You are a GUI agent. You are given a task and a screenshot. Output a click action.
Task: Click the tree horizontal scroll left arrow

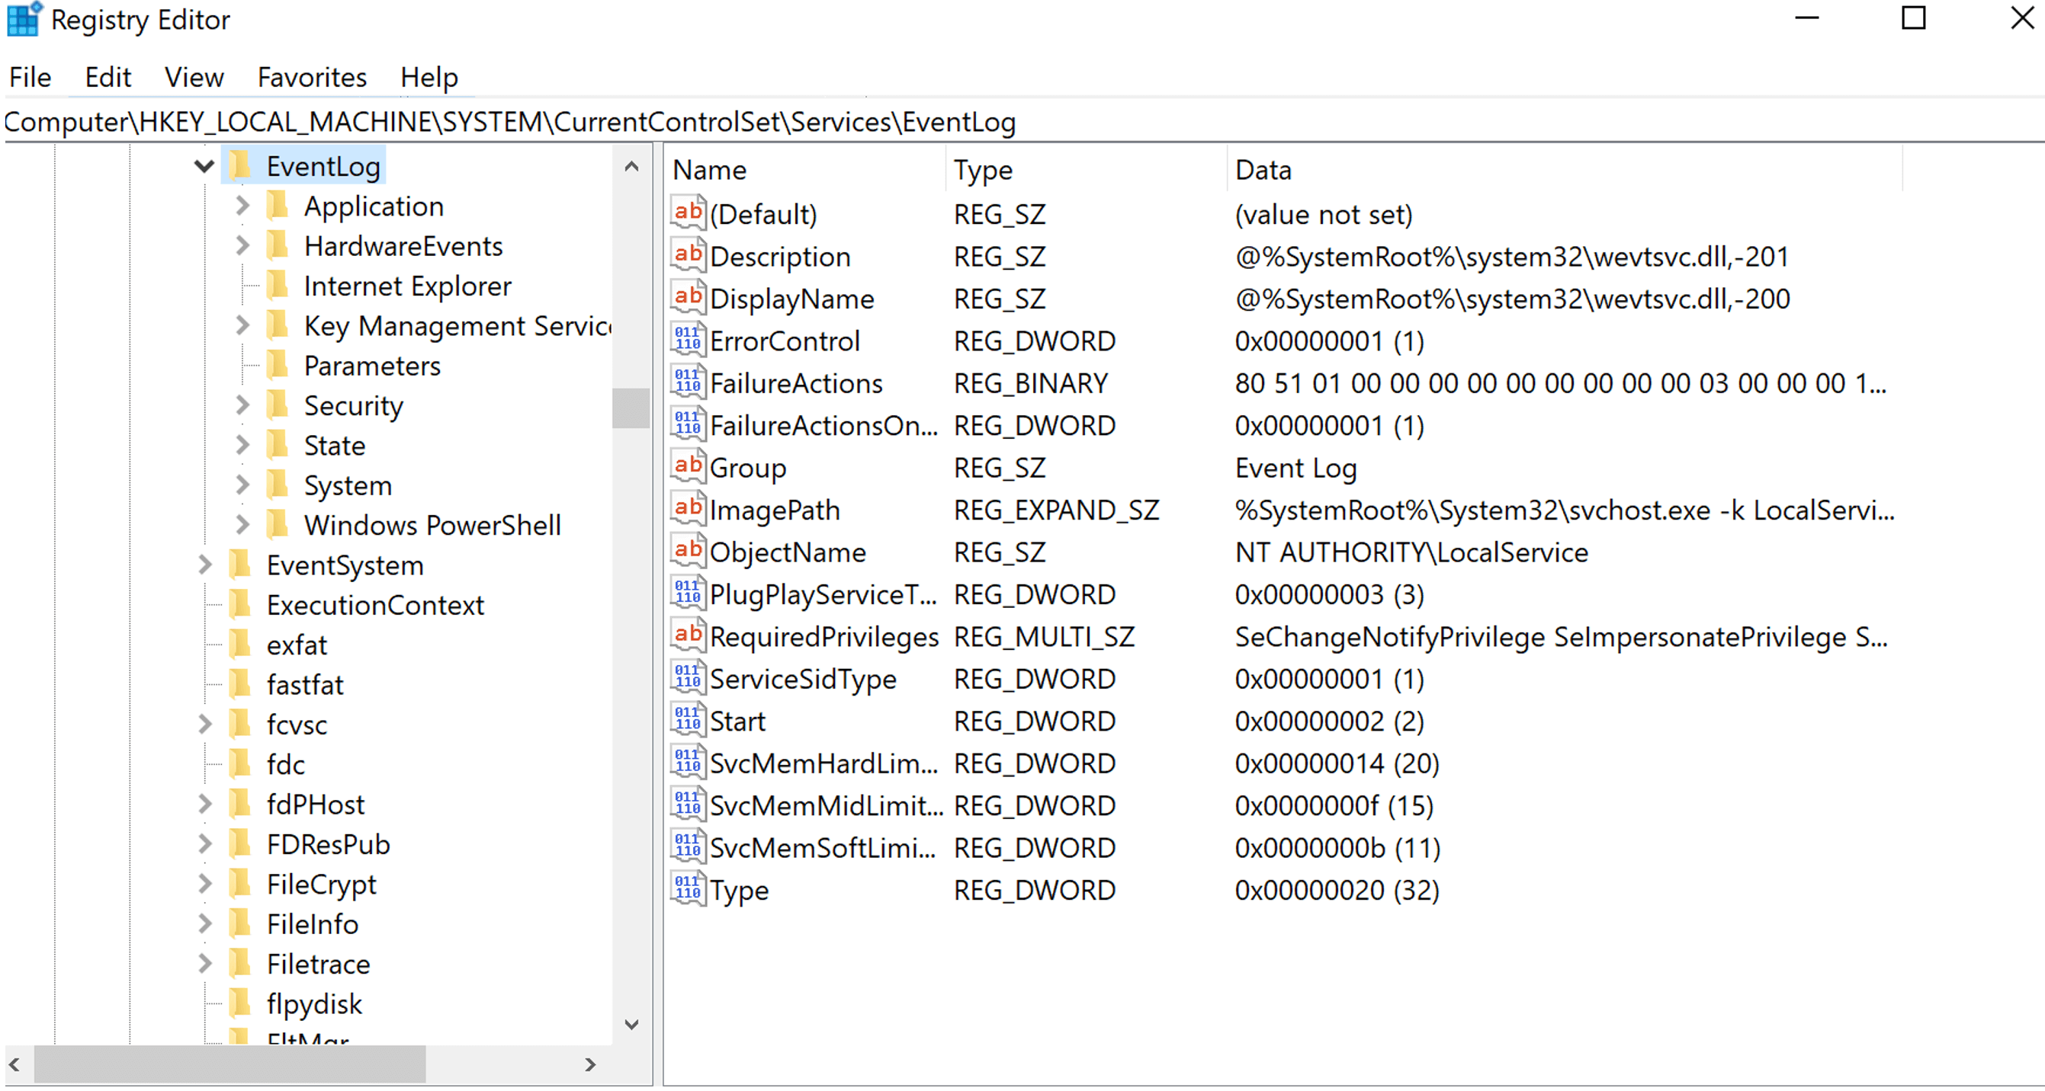pos(15,1064)
